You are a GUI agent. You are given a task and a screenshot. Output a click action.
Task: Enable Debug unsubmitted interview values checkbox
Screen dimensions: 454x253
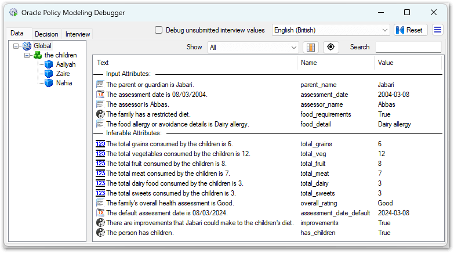[158, 30]
